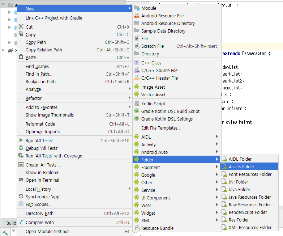The image size is (283, 236).
Task: Expand the Analyze submenu arrow
Action: [129, 89]
